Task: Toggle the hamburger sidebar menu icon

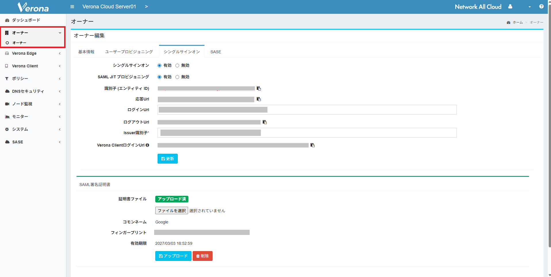Action: point(72,7)
